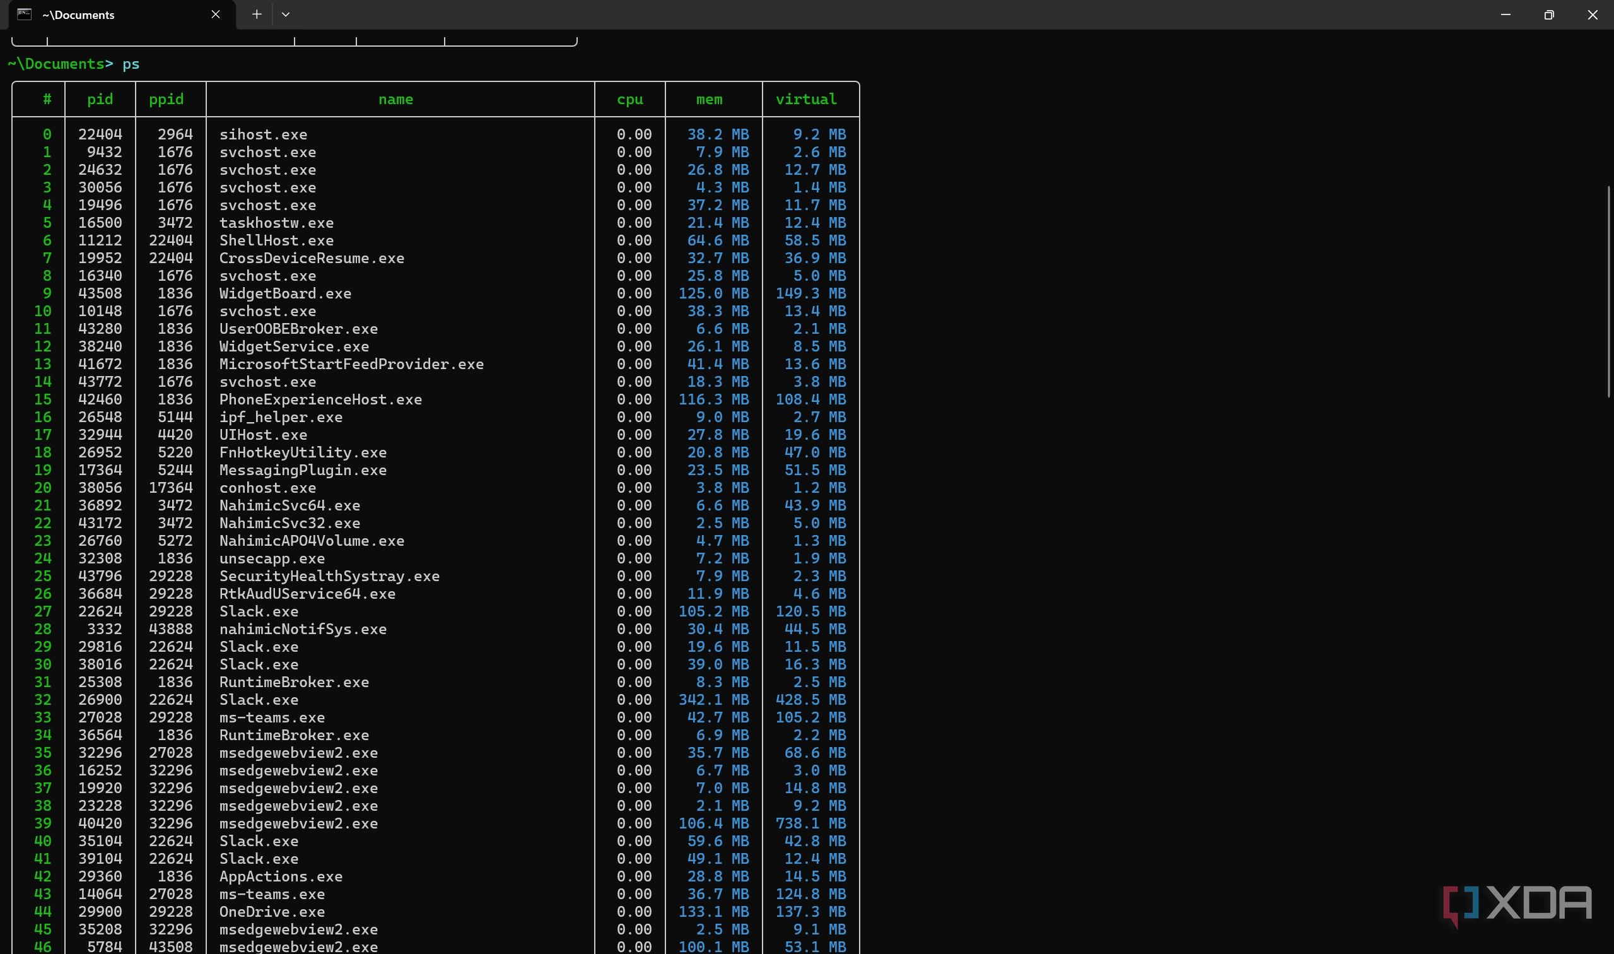Close the ~\Documents tab
Image resolution: width=1614 pixels, height=954 pixels.
pos(216,14)
